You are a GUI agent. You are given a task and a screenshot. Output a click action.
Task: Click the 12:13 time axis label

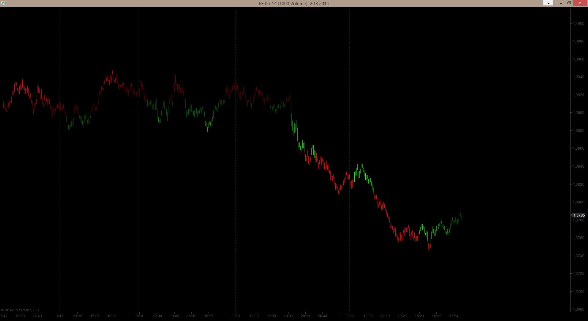pos(385,316)
